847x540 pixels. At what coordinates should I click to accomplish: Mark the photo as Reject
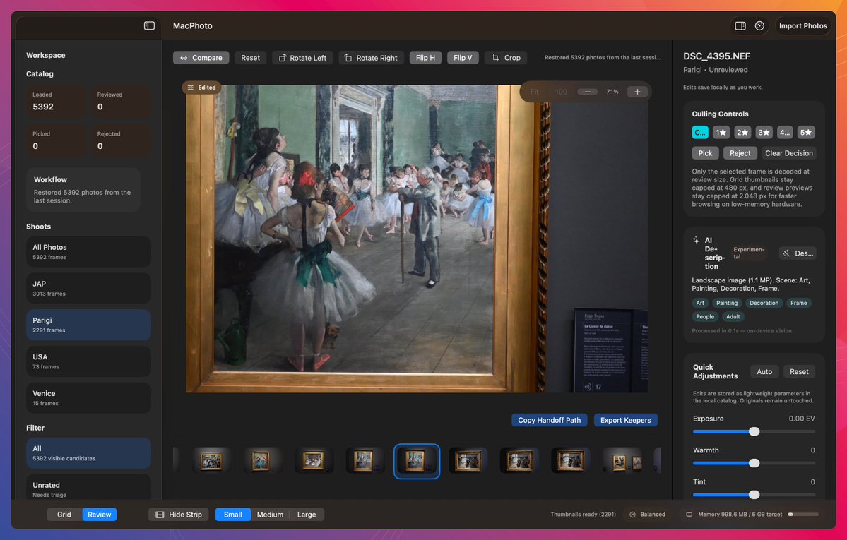(x=740, y=153)
